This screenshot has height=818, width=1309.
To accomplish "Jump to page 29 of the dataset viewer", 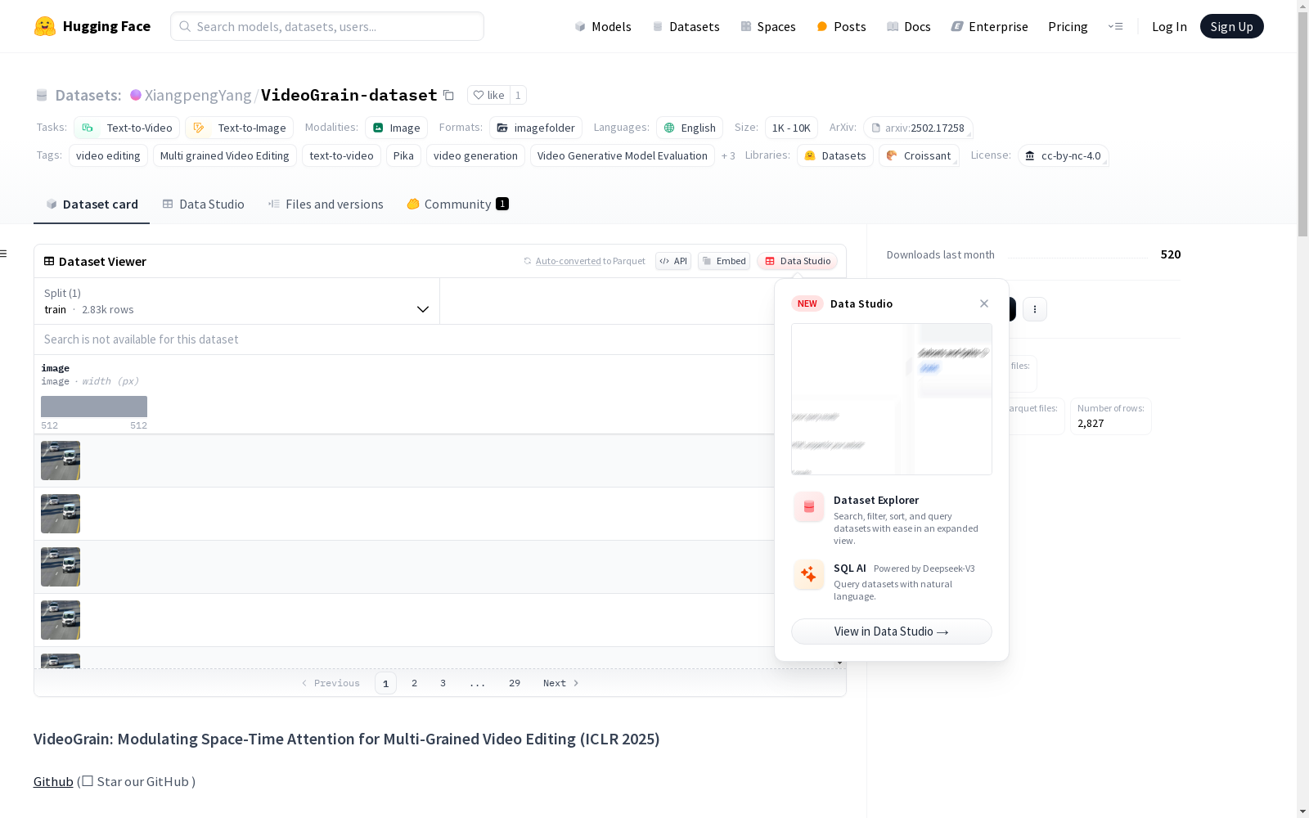I will 515,683.
